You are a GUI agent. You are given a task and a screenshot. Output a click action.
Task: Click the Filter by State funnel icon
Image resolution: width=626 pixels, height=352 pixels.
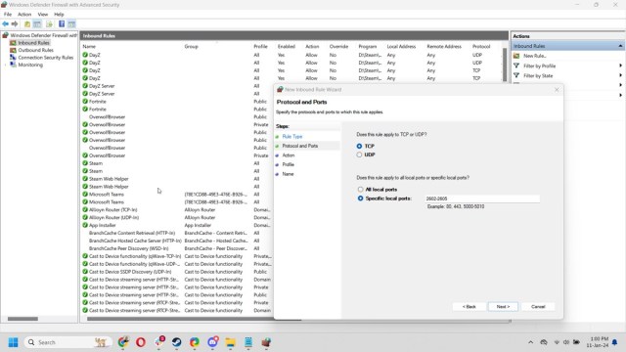(x=516, y=76)
